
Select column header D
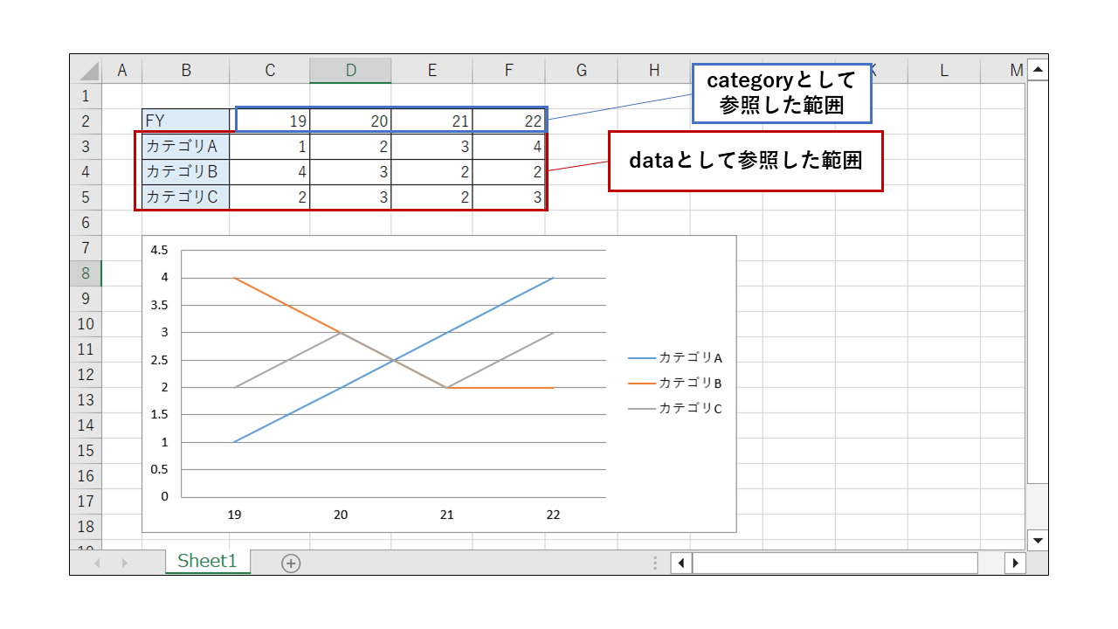350,70
